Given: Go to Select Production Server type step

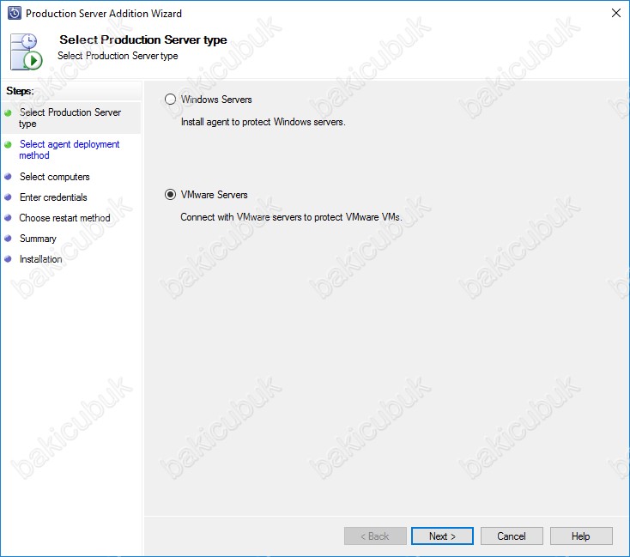Looking at the screenshot, I should click(70, 118).
